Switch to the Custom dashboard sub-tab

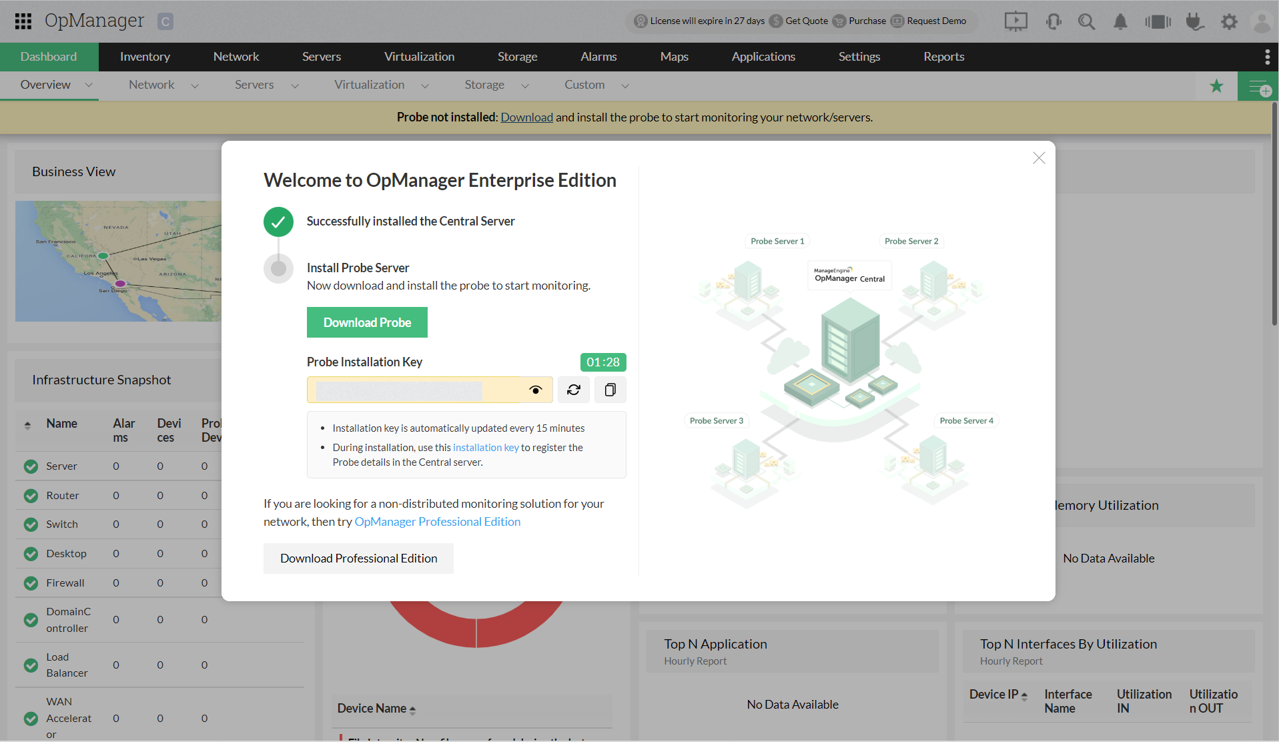tap(584, 85)
